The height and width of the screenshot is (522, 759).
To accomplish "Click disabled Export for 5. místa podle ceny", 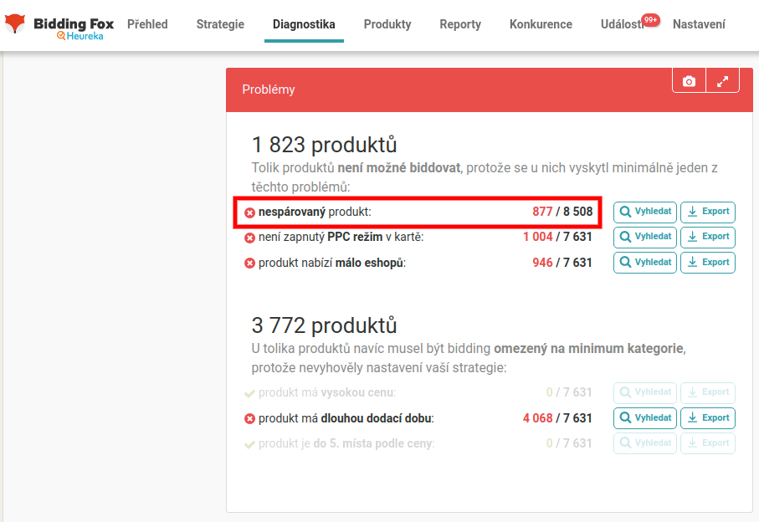I will [x=708, y=443].
